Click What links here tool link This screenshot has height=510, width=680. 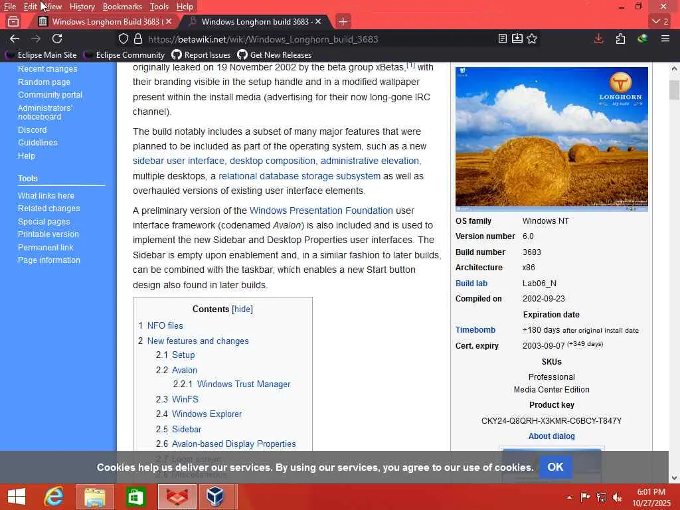(46, 196)
